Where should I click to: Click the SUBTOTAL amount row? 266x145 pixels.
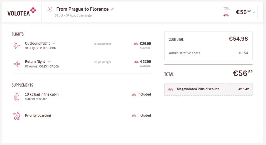(x=208, y=39)
